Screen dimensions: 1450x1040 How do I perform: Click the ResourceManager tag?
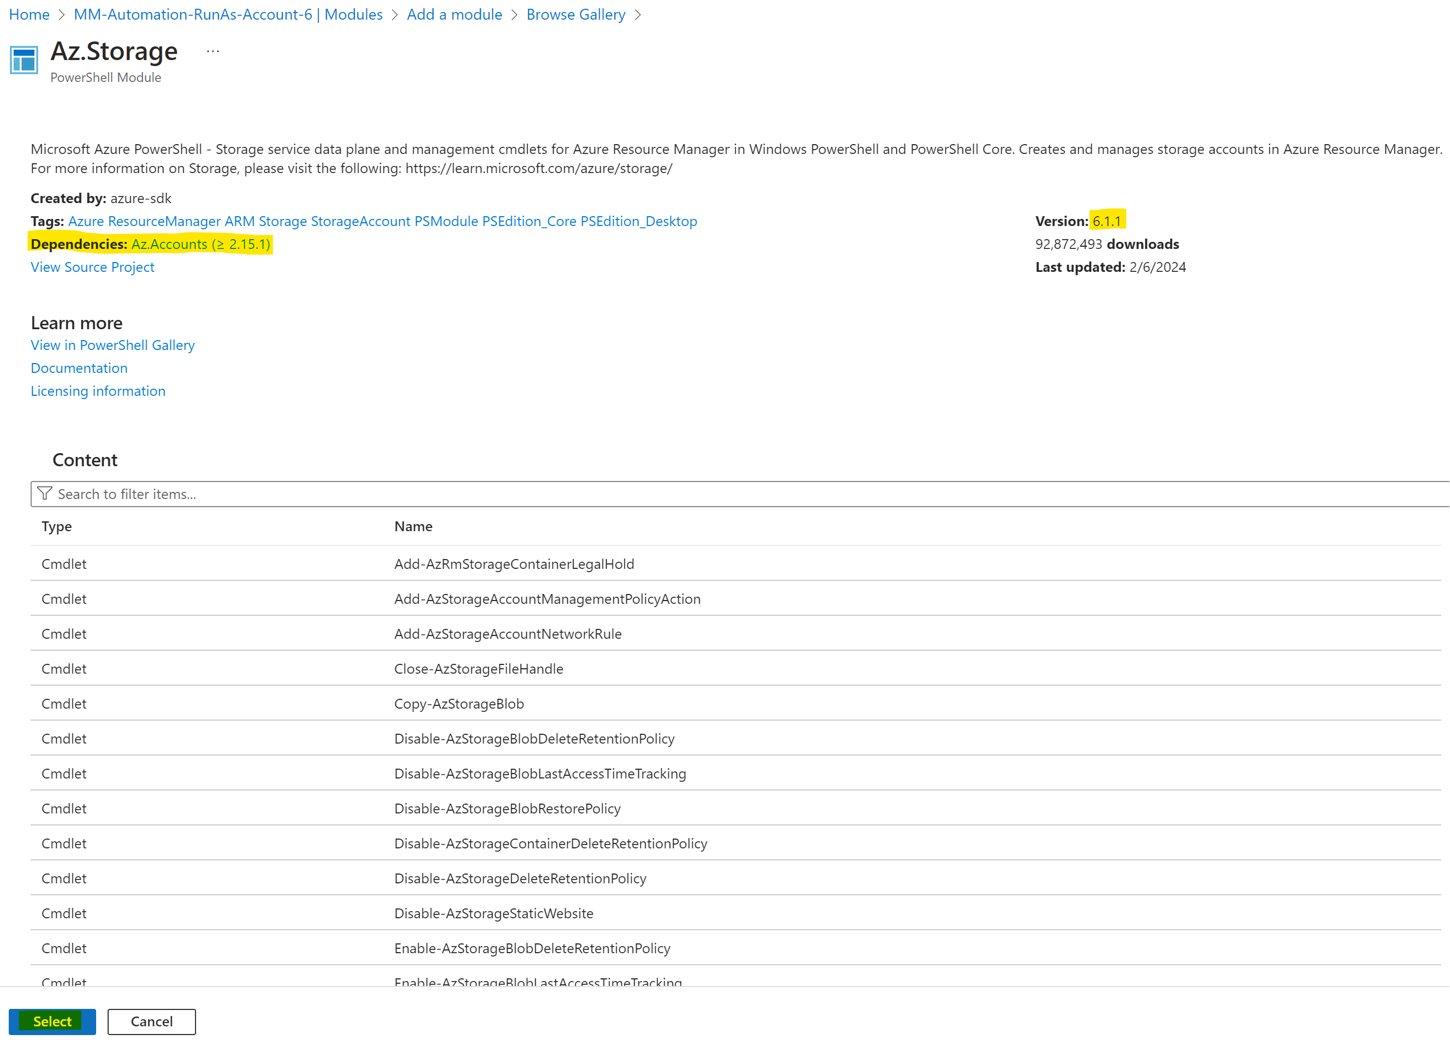[164, 221]
